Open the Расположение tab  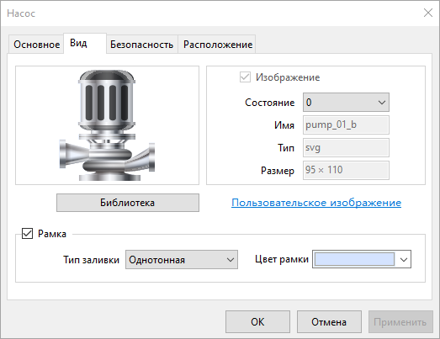[x=218, y=45]
